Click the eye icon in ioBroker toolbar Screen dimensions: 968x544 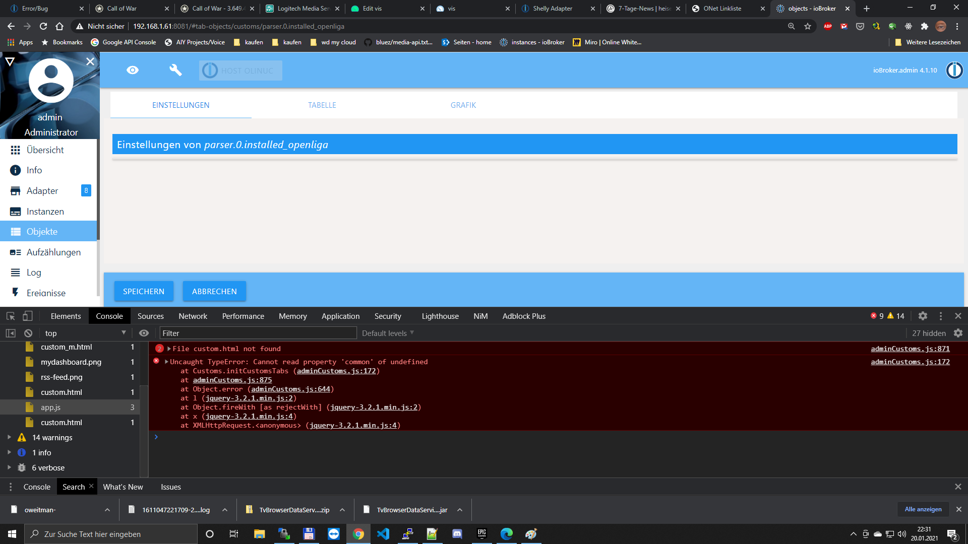click(132, 70)
